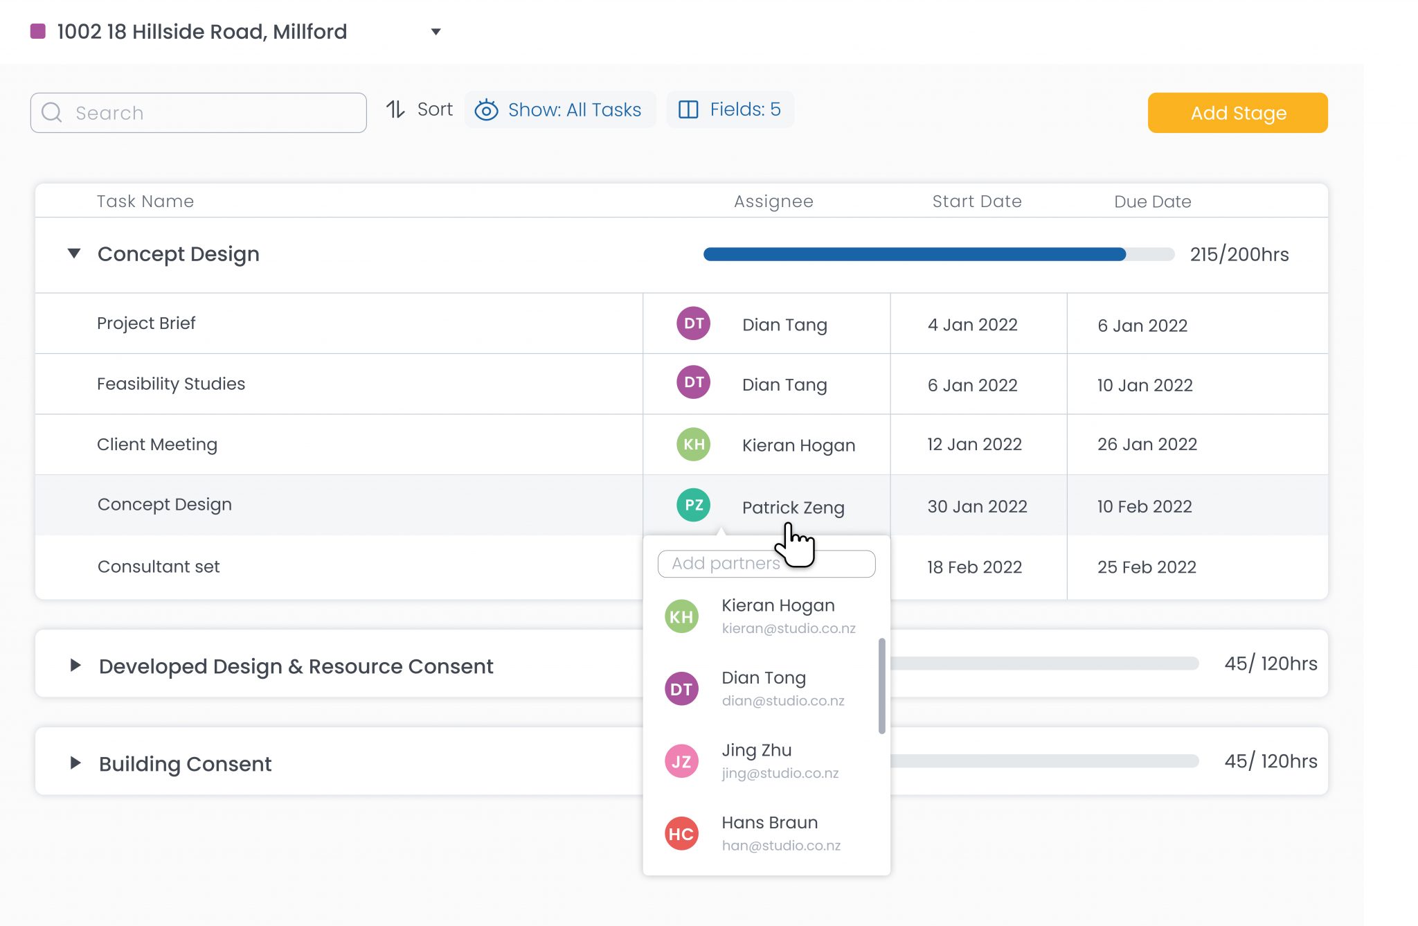Click the Task Name column header
The width and height of the screenshot is (1418, 926).
[145, 201]
